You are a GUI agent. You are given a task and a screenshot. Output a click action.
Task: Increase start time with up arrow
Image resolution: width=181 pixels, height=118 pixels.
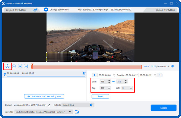click(x=114, y=74)
